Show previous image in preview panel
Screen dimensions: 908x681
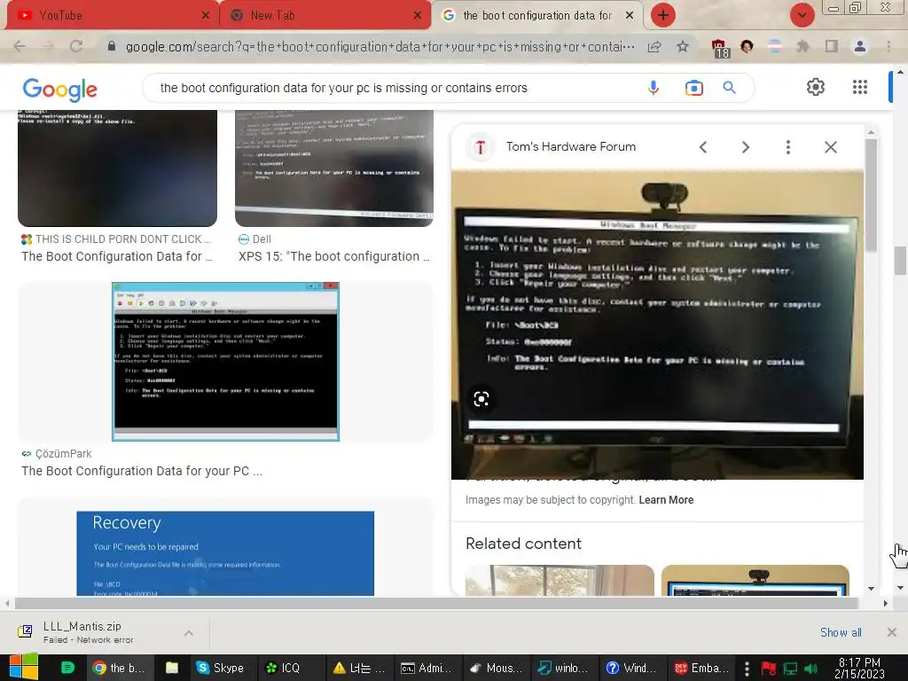point(703,147)
